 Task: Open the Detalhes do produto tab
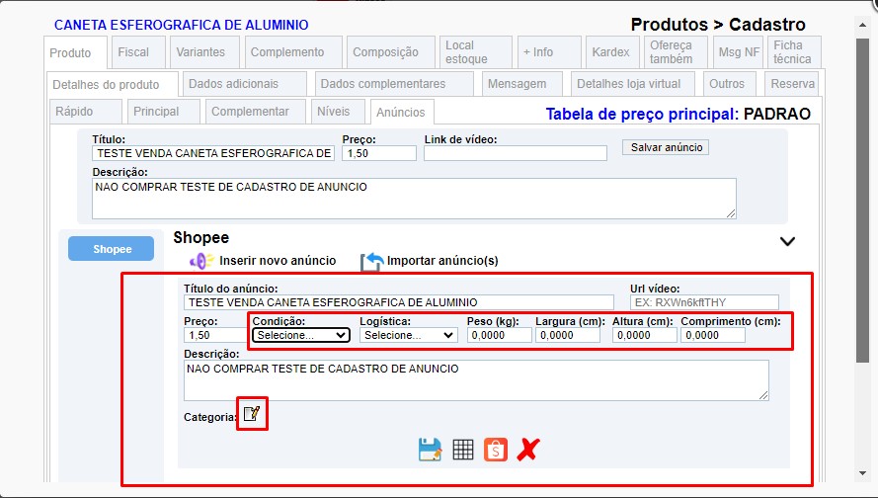(x=113, y=85)
